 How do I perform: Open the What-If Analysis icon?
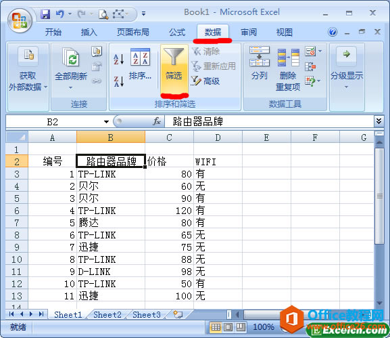(310, 81)
